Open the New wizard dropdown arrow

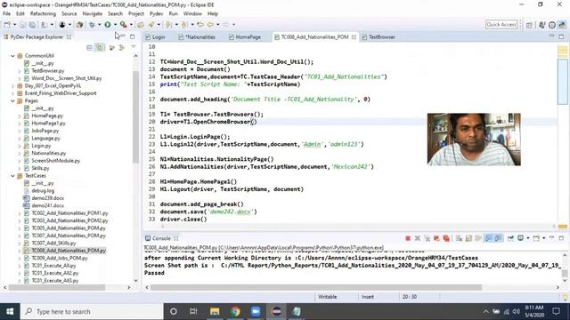coord(14,25)
